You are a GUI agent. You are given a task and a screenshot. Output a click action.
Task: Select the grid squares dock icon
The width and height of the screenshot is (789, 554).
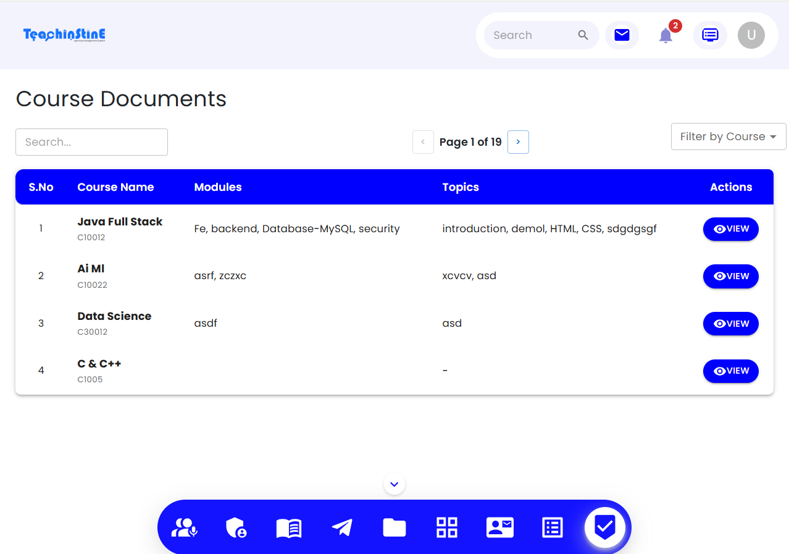[x=447, y=527]
